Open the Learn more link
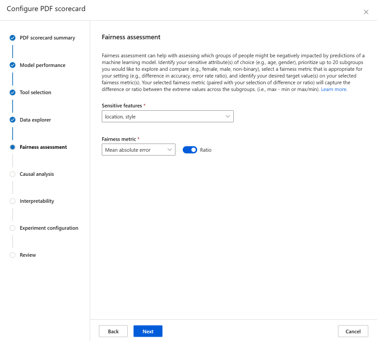The width and height of the screenshot is (377, 341). coord(334,90)
